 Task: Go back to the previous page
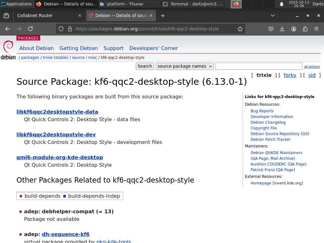pos(8,29)
